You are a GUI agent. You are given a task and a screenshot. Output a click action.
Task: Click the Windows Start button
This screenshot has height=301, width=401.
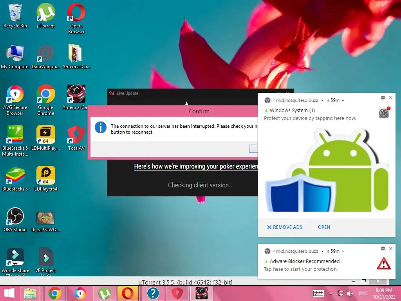click(x=9, y=293)
